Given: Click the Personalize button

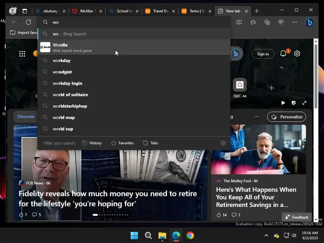Looking at the screenshot, I should [286, 117].
